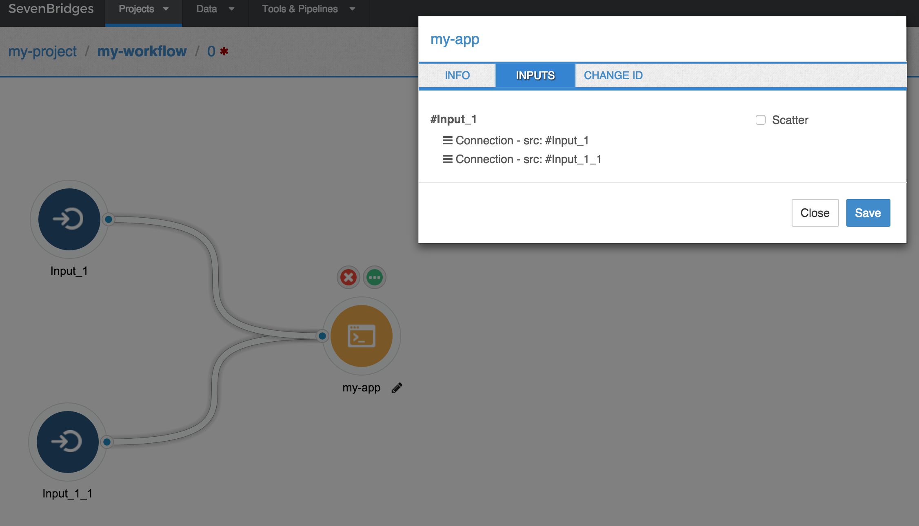Click the Scatter label text
Screen dimensions: 919x526
[790, 120]
